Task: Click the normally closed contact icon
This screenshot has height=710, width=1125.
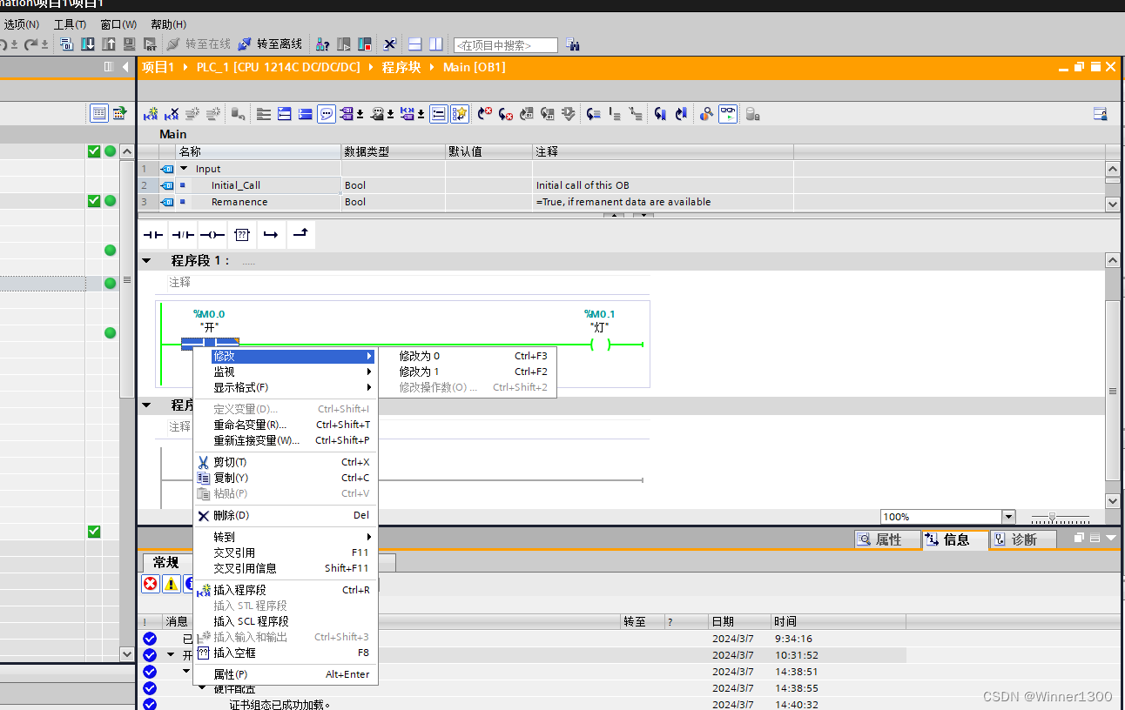Action: [183, 235]
